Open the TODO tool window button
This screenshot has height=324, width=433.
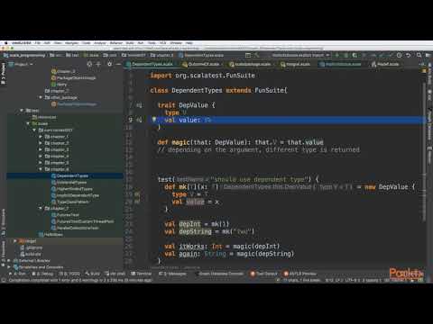click(69, 274)
